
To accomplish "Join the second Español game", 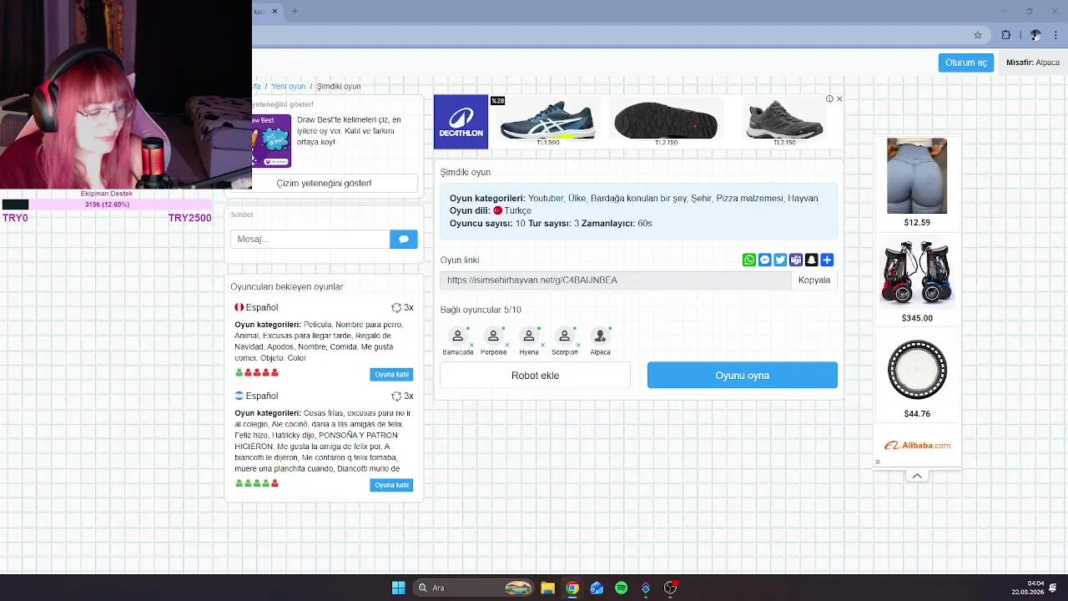I will tap(391, 485).
